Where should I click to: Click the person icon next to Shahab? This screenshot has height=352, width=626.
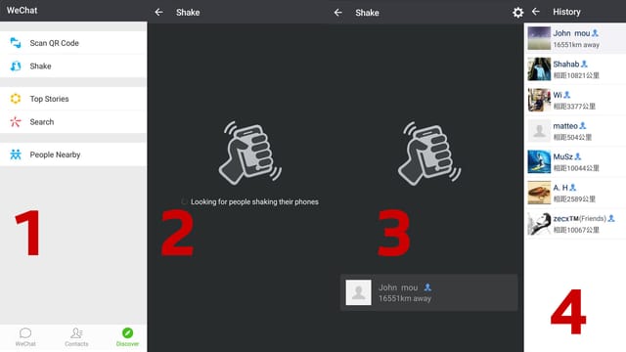pos(584,64)
